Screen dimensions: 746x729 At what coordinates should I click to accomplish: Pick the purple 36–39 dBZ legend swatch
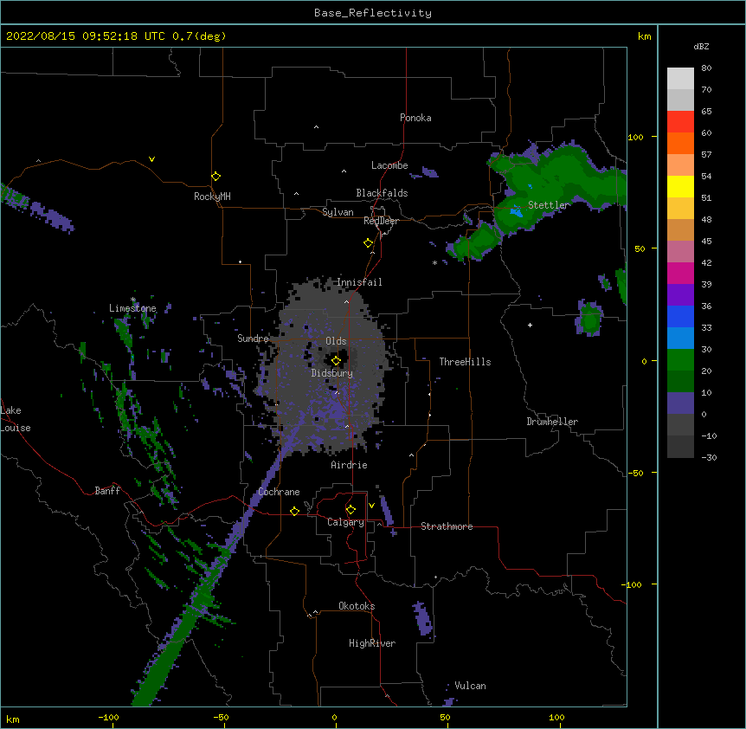click(x=680, y=295)
